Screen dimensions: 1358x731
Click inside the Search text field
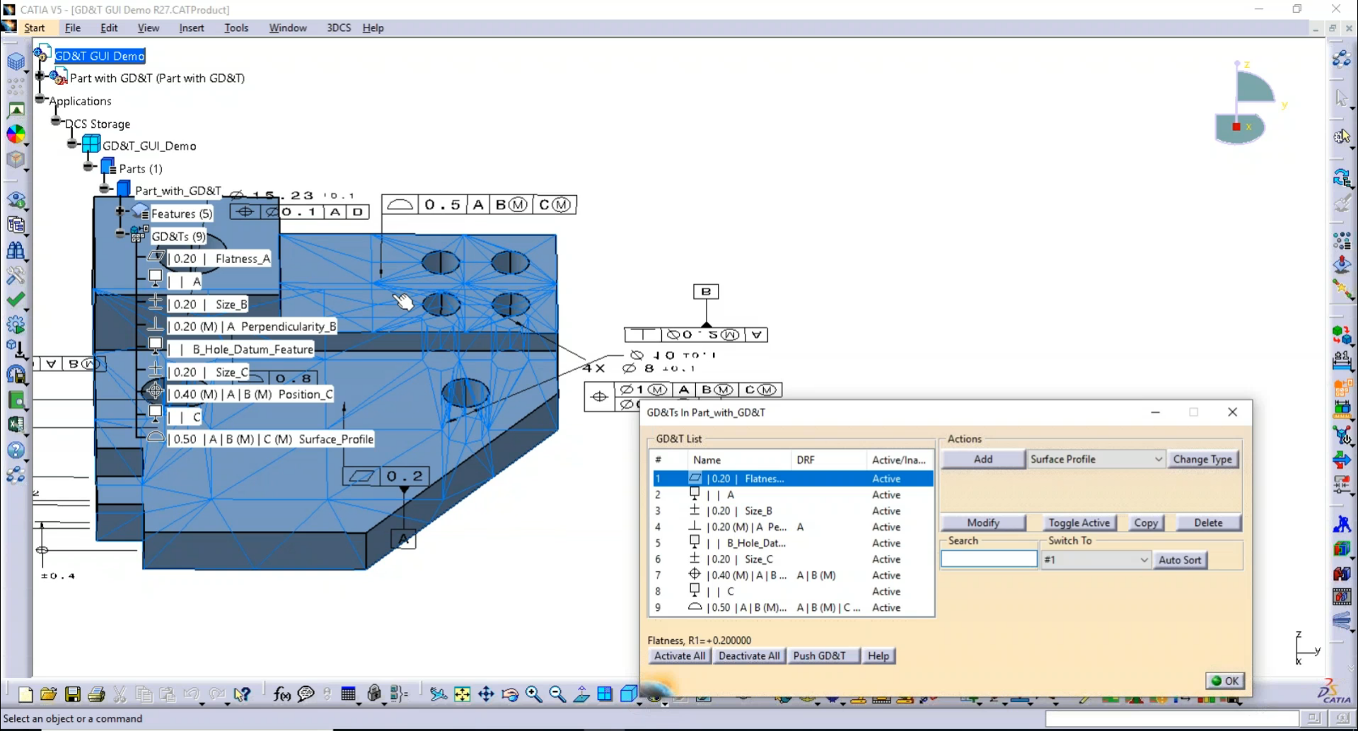pyautogui.click(x=989, y=559)
